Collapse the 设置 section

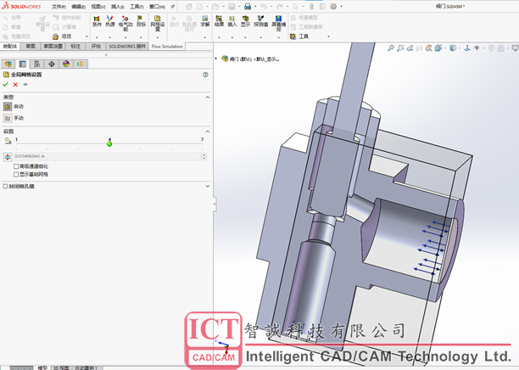coord(208,132)
